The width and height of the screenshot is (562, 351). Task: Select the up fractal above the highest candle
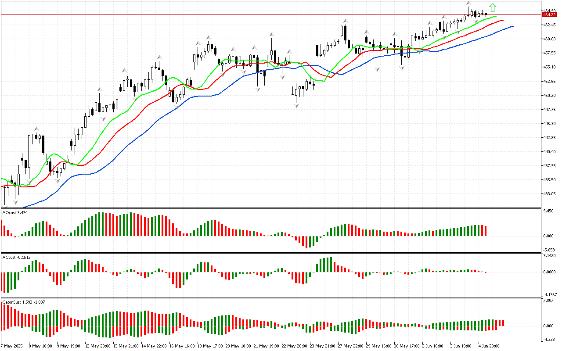pyautogui.click(x=468, y=4)
